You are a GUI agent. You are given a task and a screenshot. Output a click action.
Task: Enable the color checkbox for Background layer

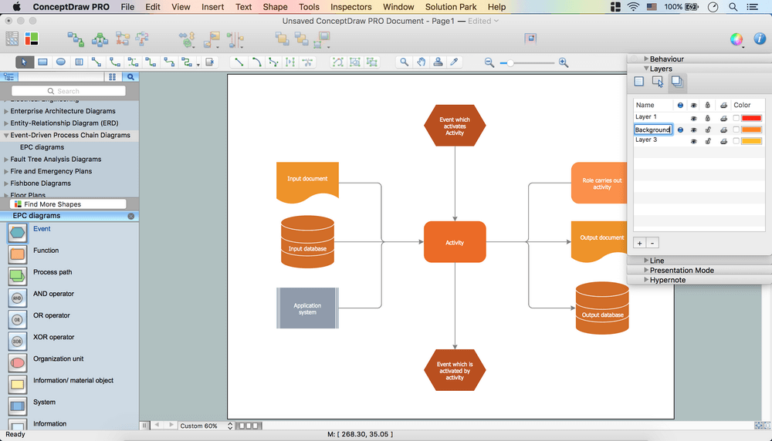point(736,130)
